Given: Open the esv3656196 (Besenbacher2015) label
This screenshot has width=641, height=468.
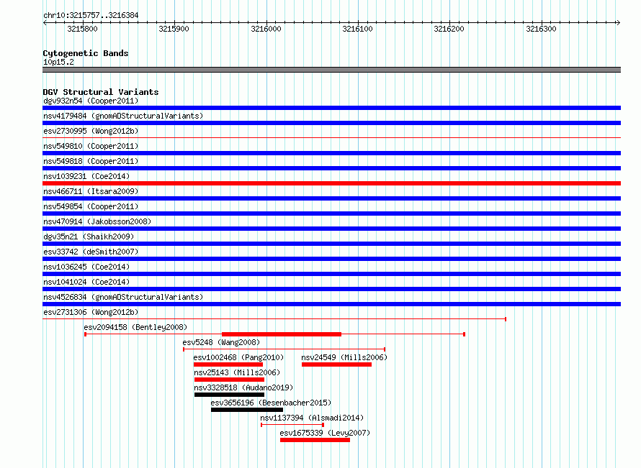Looking at the screenshot, I should point(271,403).
